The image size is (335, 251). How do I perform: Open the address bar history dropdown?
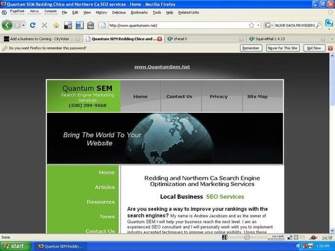258,25
